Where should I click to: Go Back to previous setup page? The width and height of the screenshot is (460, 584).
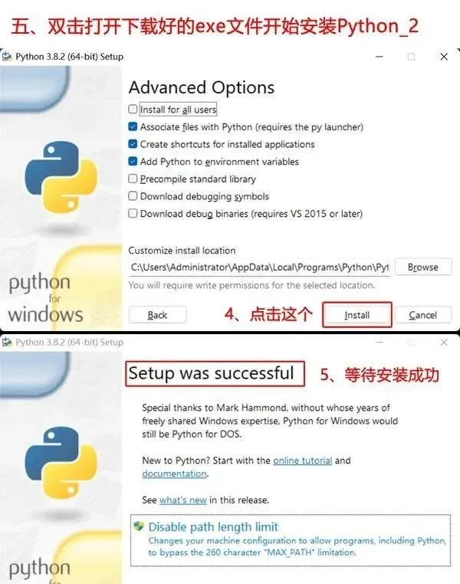pos(158,315)
